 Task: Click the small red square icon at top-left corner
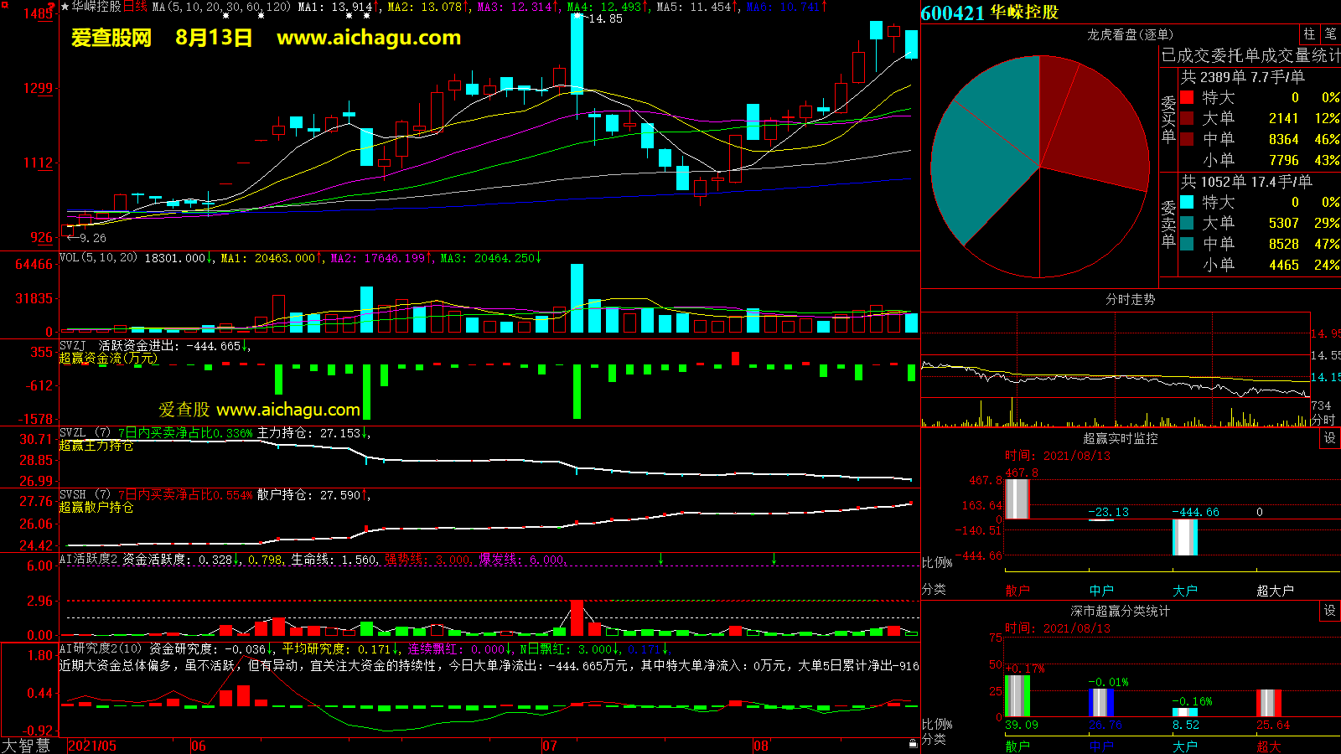click(x=4, y=6)
